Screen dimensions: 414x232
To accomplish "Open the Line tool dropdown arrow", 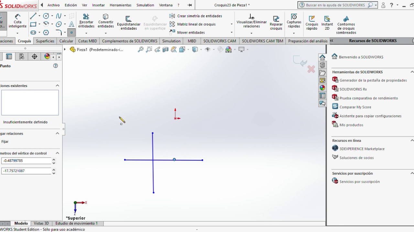I will (39, 16).
